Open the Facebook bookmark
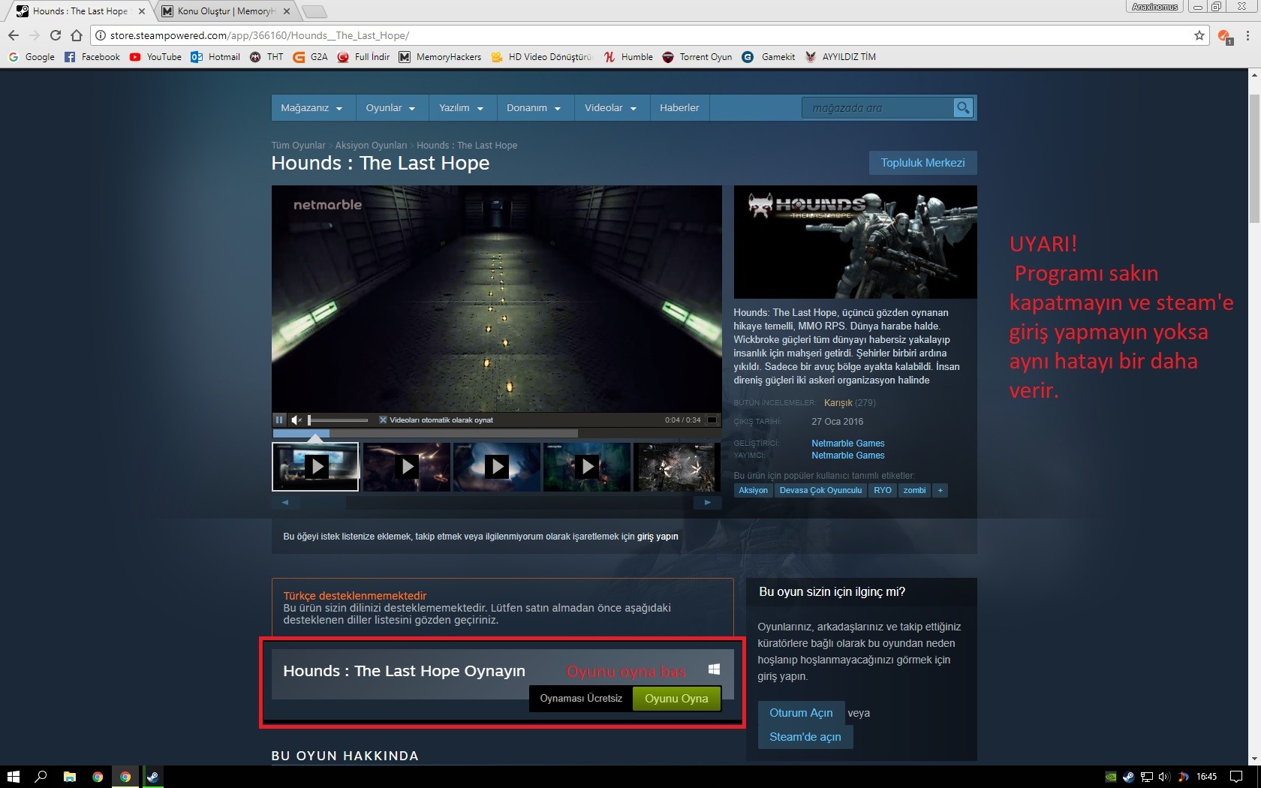This screenshot has height=788, width=1261. pos(92,57)
